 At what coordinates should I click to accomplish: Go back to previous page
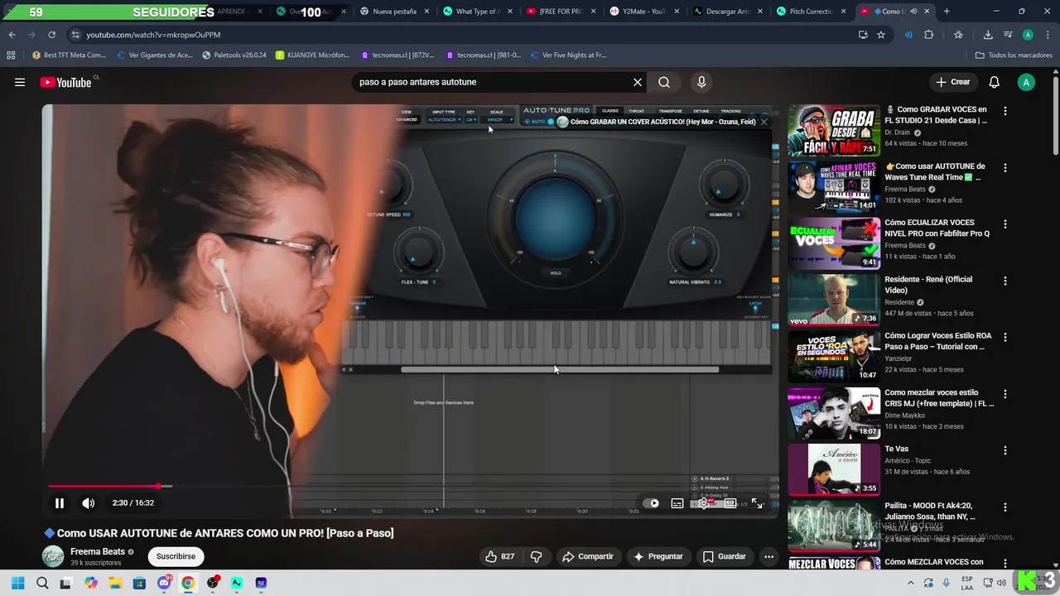pos(12,35)
